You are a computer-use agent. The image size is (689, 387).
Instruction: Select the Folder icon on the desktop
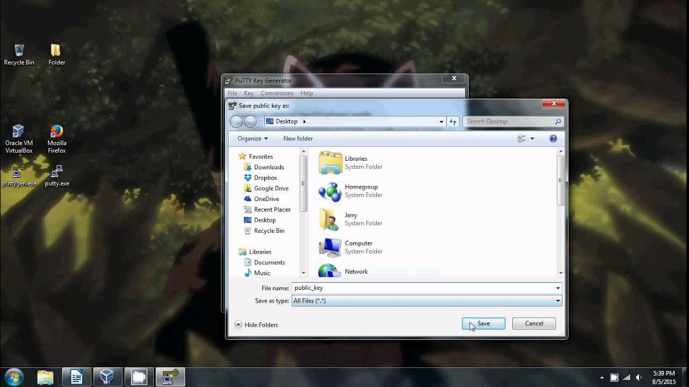tap(56, 55)
